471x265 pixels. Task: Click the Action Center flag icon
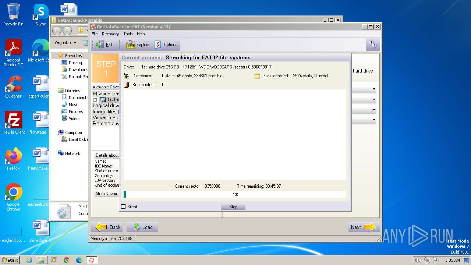437,260
